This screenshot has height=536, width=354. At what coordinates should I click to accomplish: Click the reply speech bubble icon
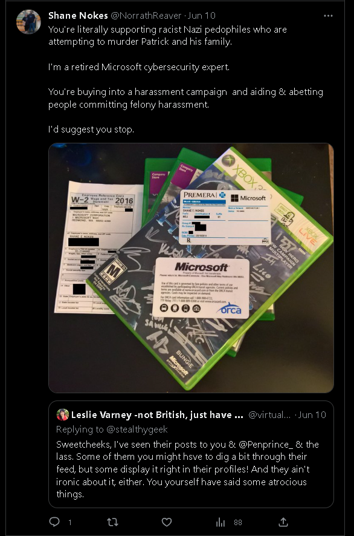[54, 521]
